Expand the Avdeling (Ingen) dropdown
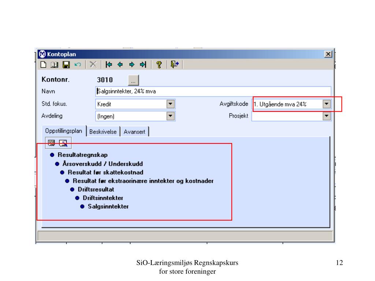The image size is (375, 281). (170, 116)
